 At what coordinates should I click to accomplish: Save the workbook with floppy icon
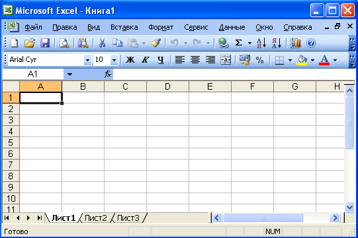45,43
